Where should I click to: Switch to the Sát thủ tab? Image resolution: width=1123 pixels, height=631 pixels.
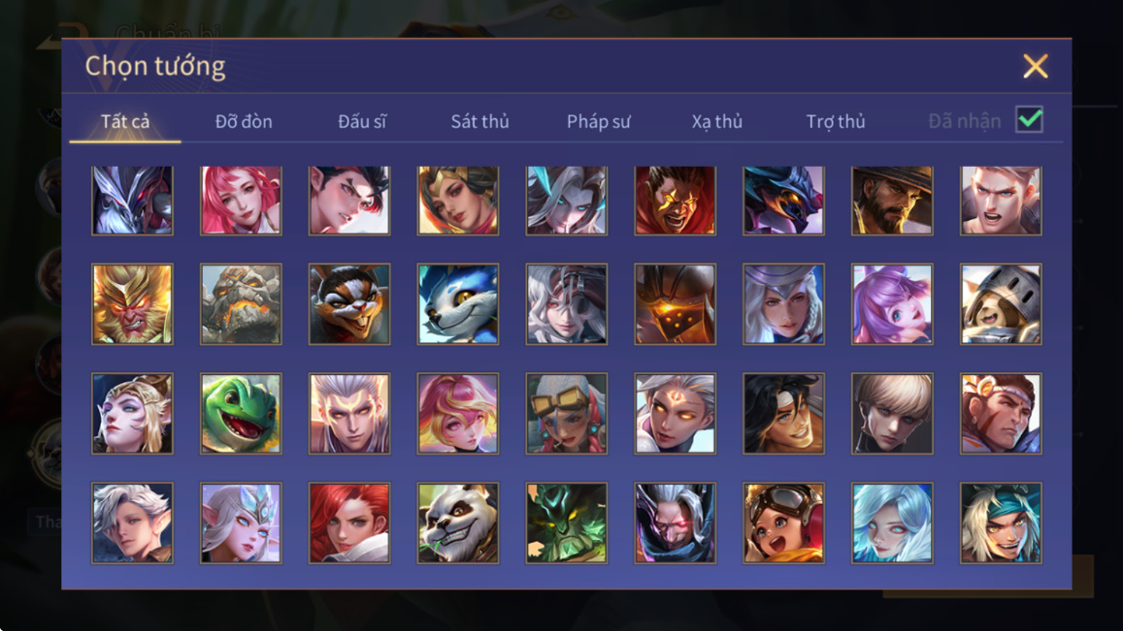479,121
